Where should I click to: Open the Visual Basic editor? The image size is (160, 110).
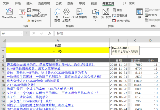pos(9,13)
